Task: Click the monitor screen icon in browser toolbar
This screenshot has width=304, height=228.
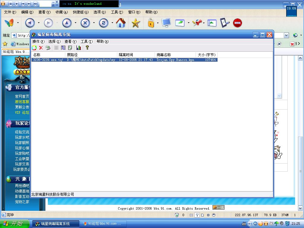Action: [x=166, y=23]
